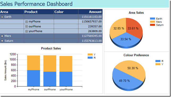Image resolution: width=171 pixels, height=97 pixels.
Task: Sort by the Amount column header
Action: pos(90,12)
